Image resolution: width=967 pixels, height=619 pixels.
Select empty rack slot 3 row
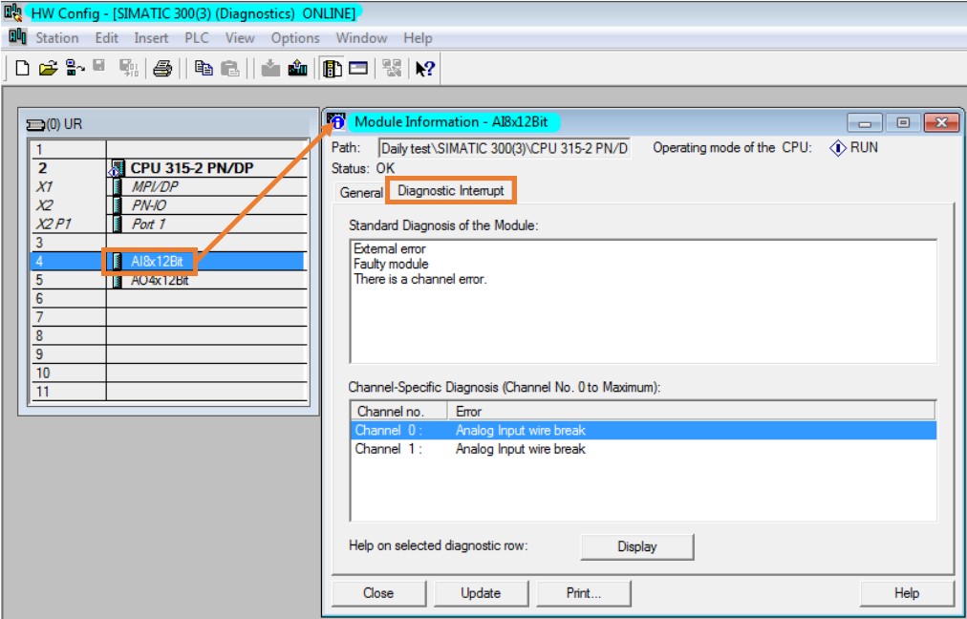coord(169,243)
